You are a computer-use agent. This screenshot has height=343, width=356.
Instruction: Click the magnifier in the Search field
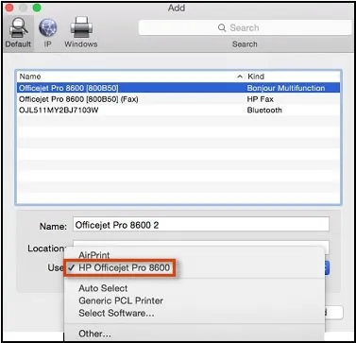point(222,27)
